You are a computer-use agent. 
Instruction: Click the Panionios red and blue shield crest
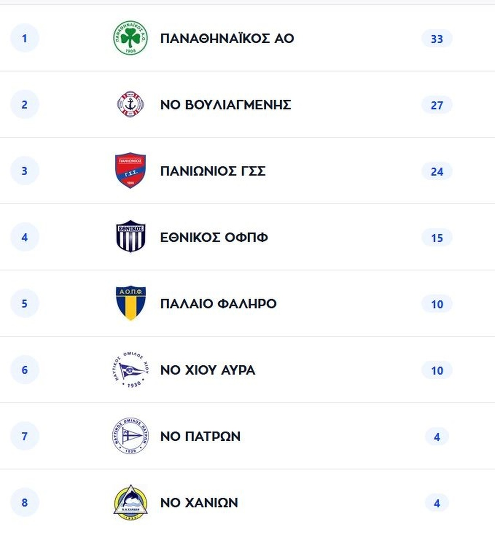[130, 170]
